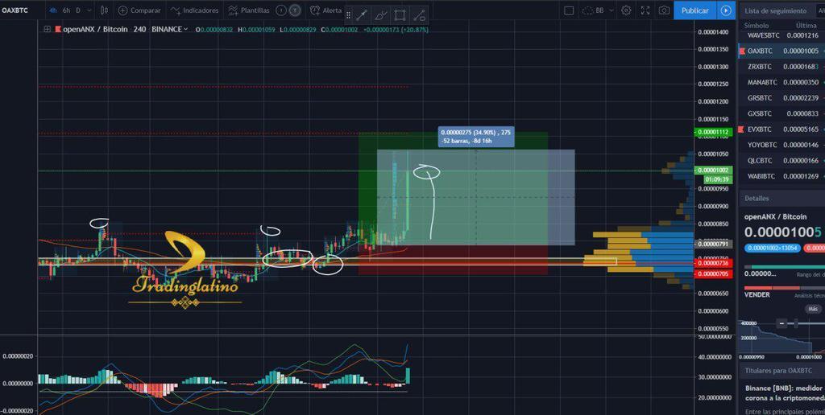Switch to the 6h timeframe
Image resolution: width=825 pixels, height=415 pixels.
click(x=66, y=10)
